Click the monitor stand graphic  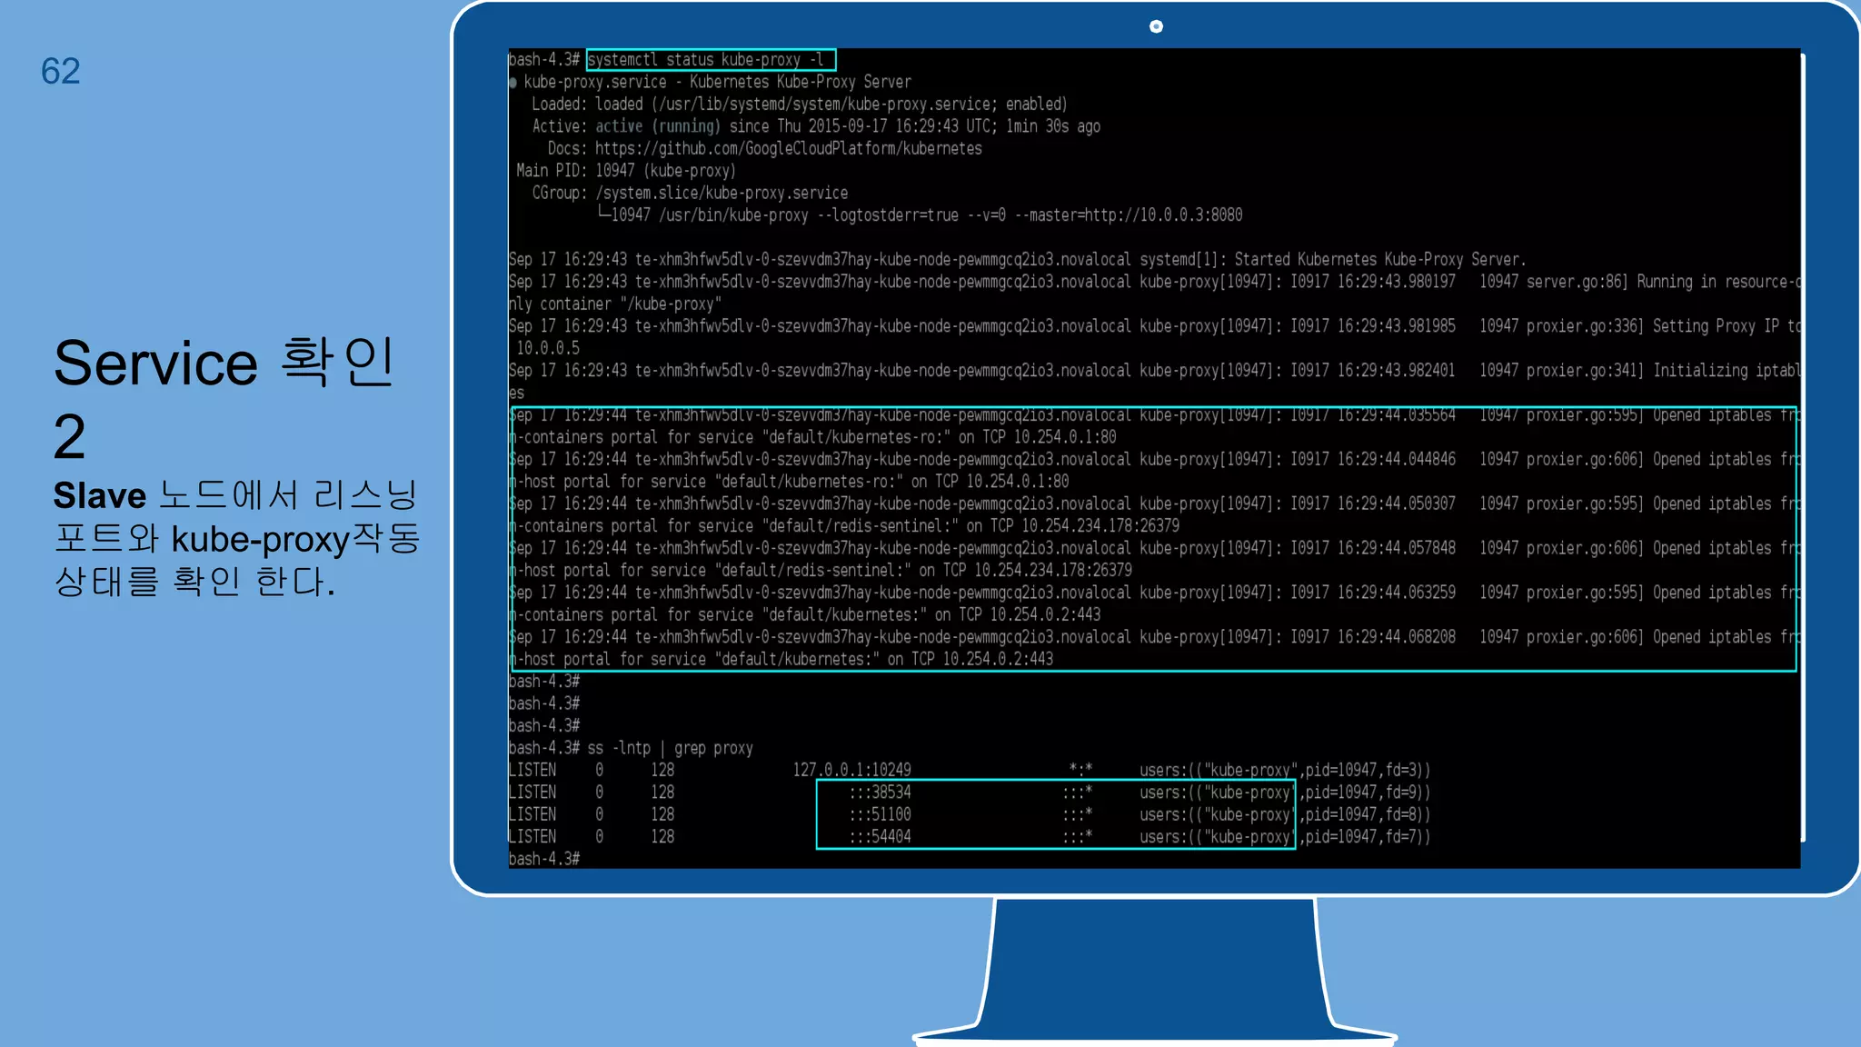[1154, 968]
